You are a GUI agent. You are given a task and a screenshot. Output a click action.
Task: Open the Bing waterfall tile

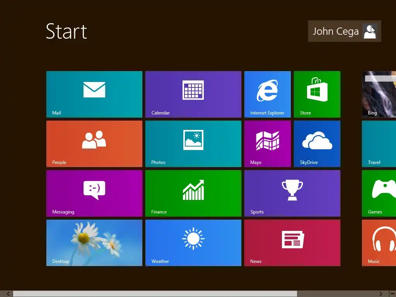pyautogui.click(x=379, y=94)
